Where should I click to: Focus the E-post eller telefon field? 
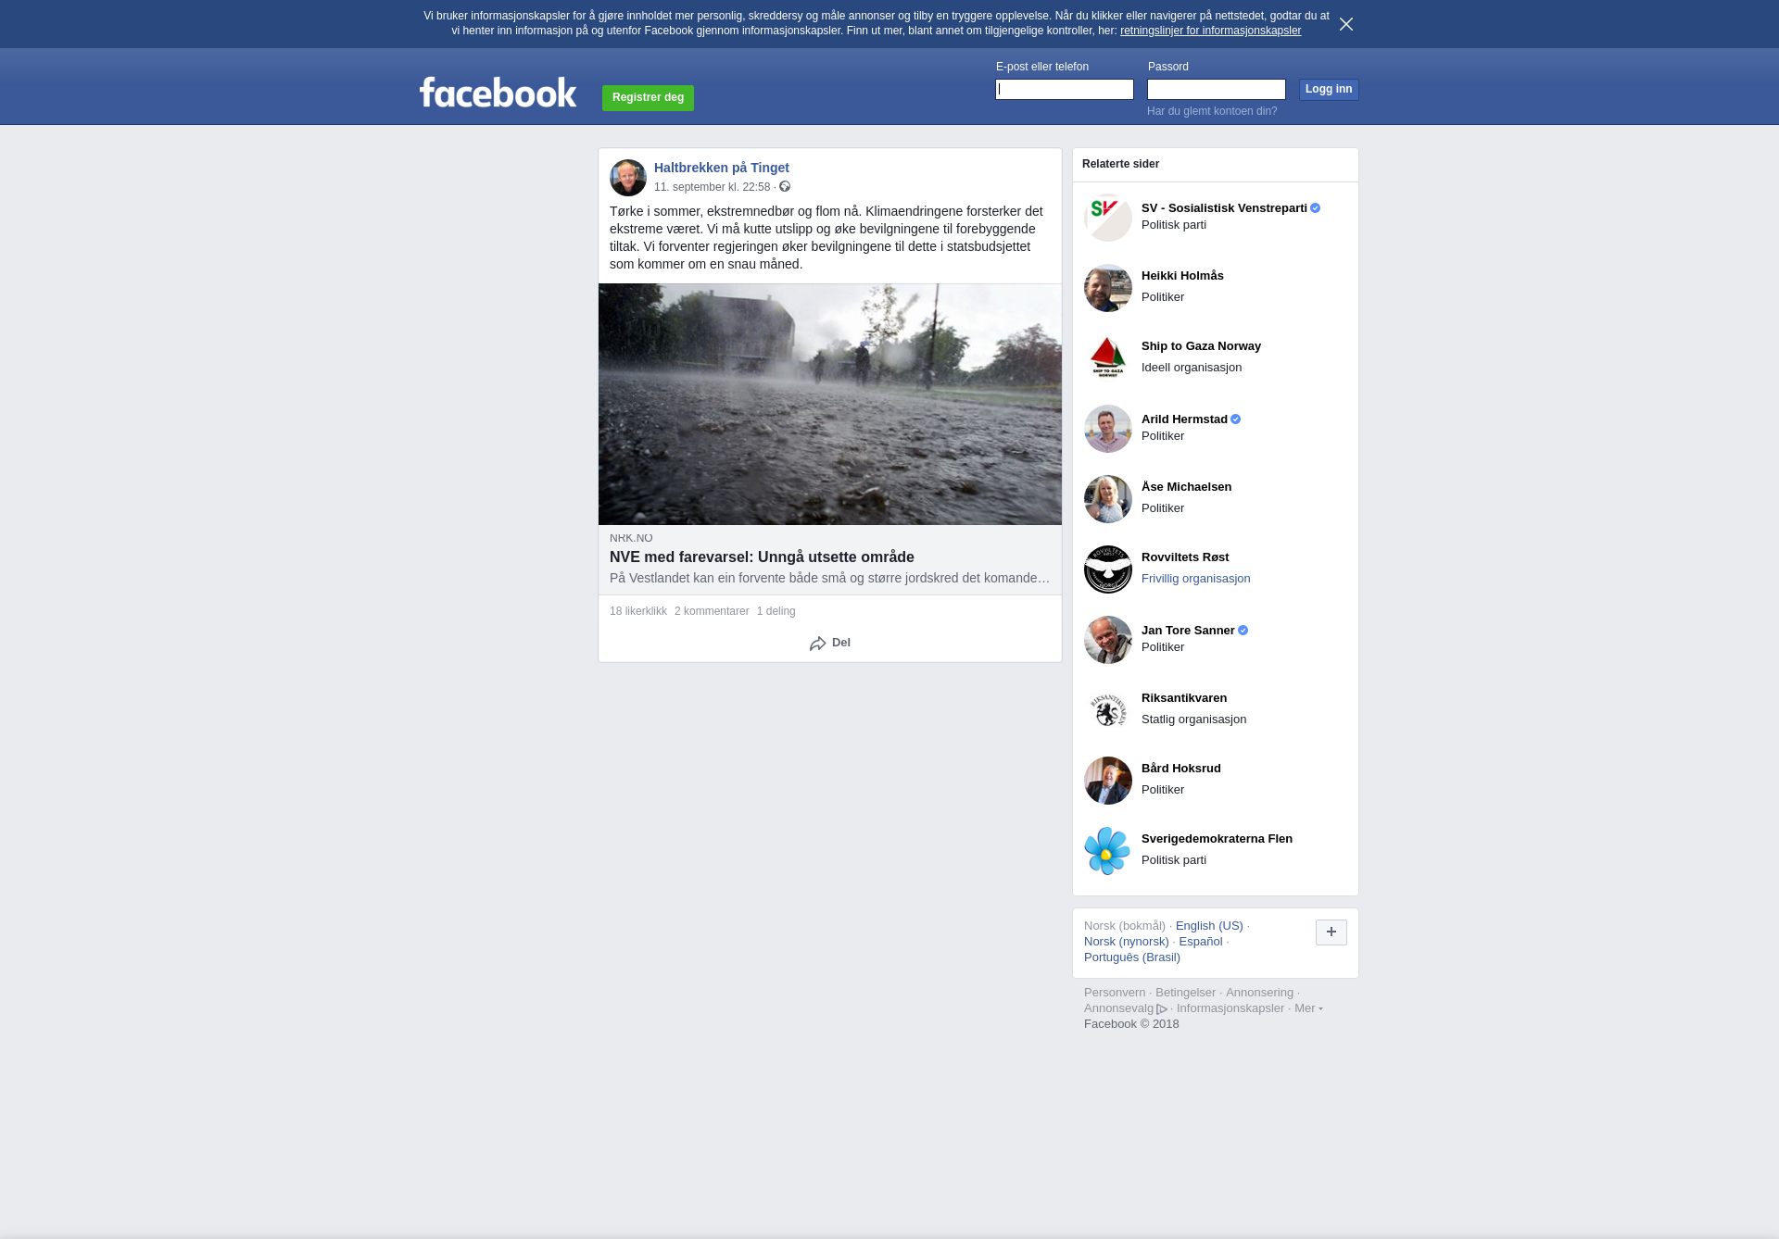[x=1065, y=90]
